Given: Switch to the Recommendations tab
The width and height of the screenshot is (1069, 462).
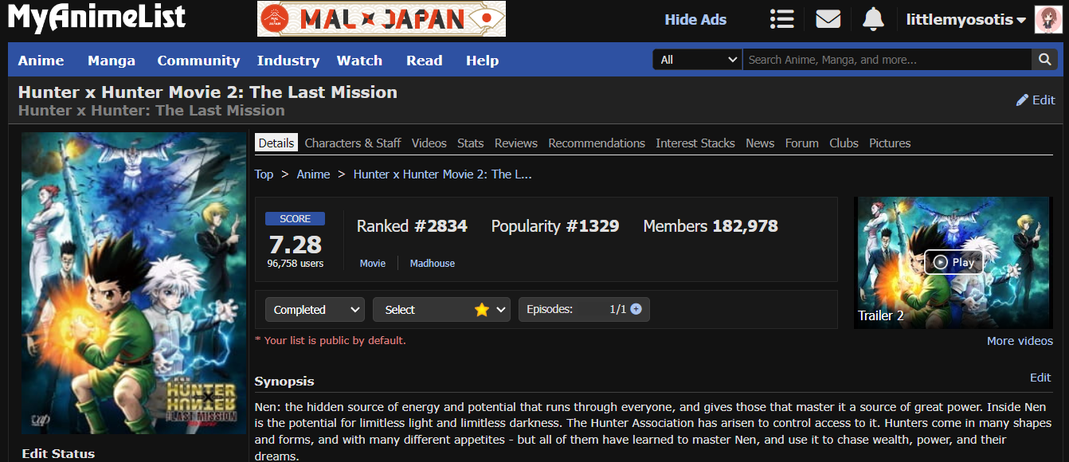Looking at the screenshot, I should click(x=597, y=143).
